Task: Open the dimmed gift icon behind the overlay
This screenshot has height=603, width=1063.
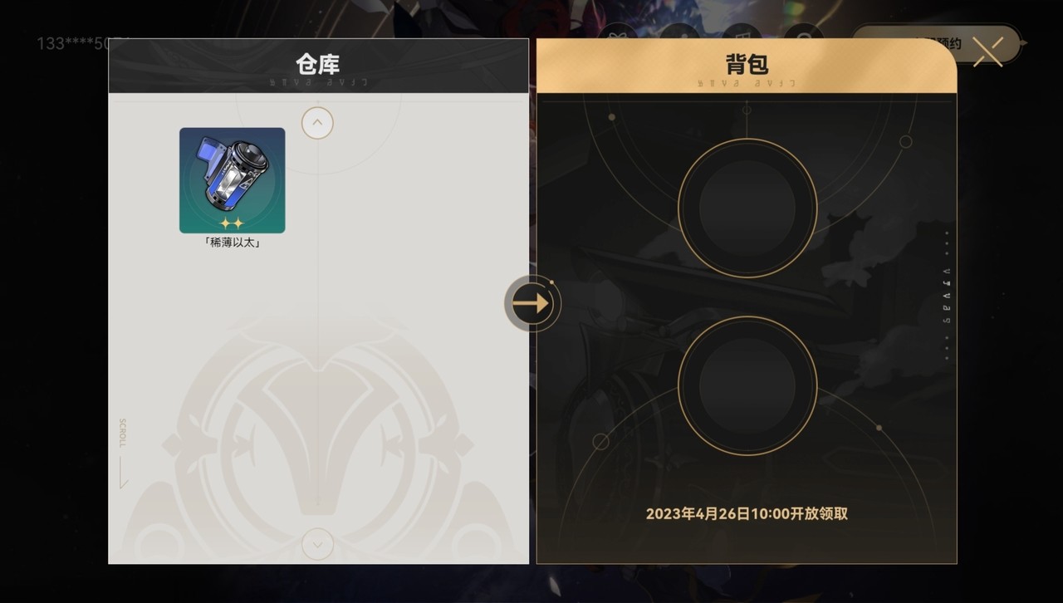Action: [620, 38]
